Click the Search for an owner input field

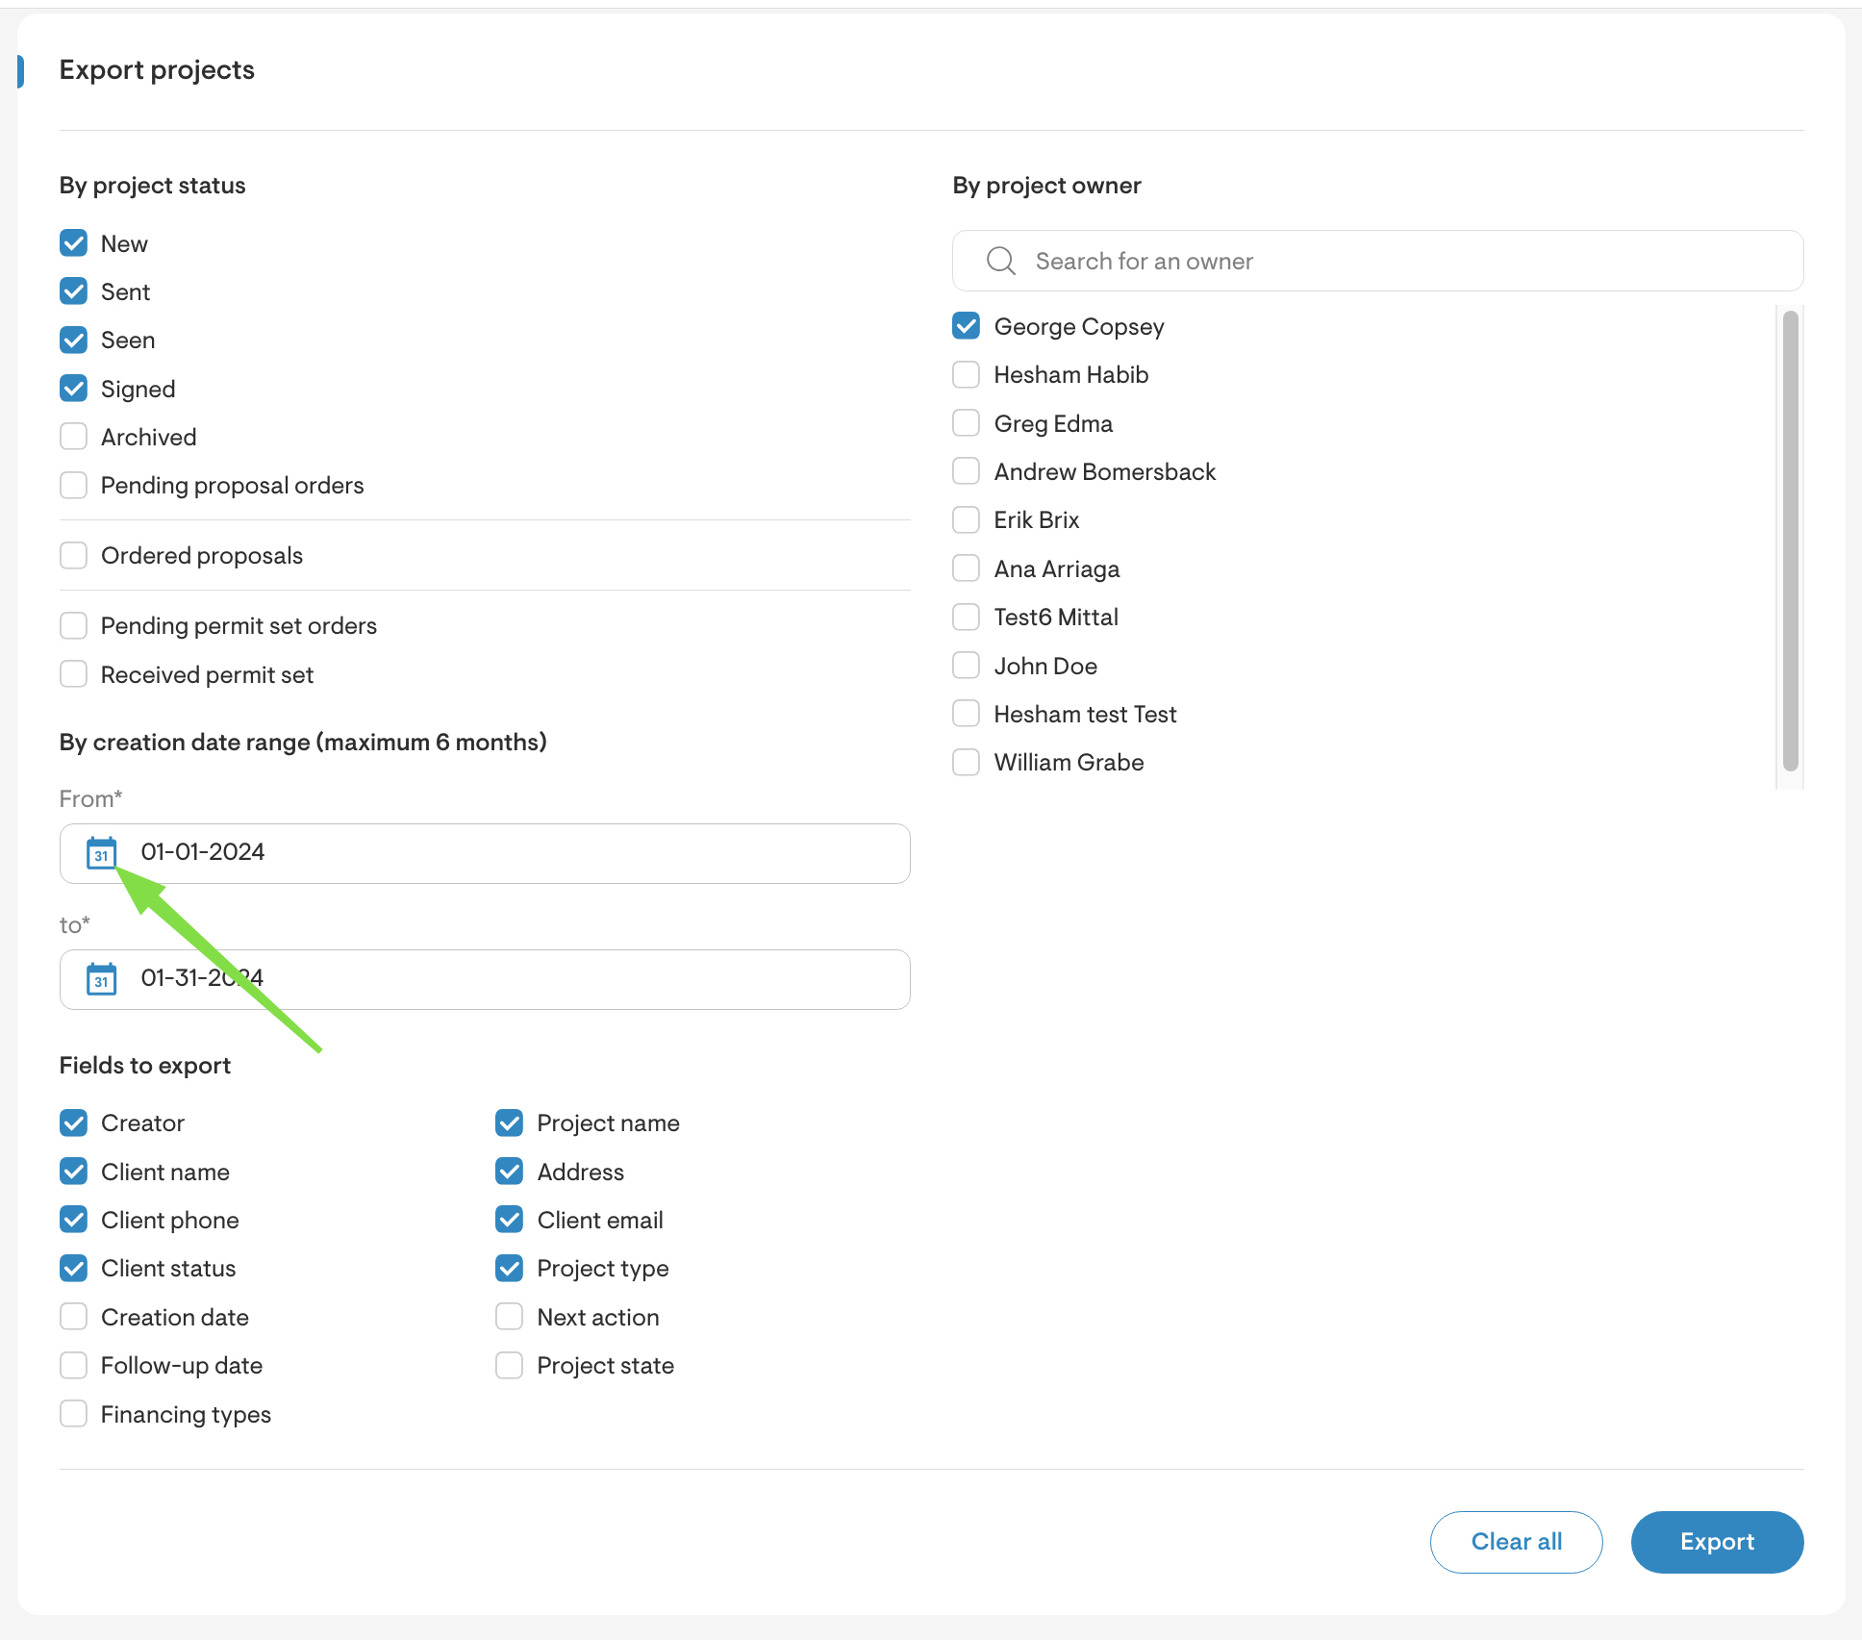(x=1250, y=261)
